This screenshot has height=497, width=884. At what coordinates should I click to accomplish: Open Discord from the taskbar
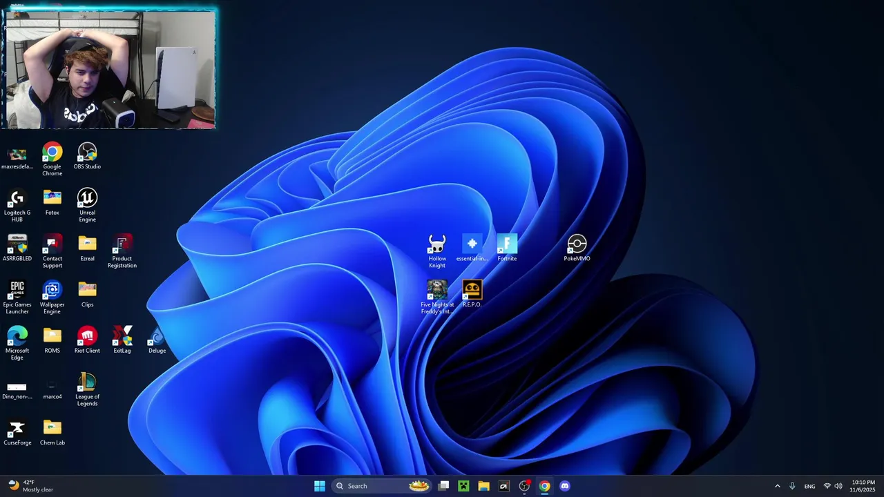coord(564,486)
